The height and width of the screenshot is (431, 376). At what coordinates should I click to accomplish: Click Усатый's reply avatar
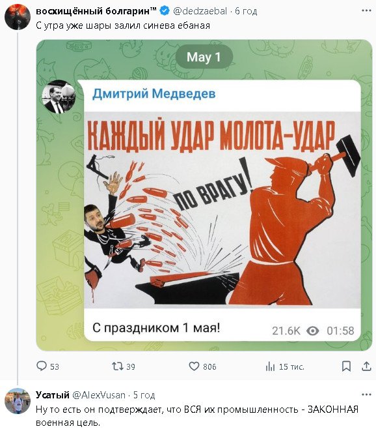pos(18,401)
